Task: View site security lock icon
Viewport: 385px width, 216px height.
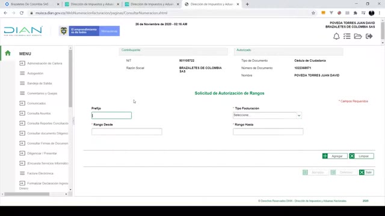Action: coord(31,13)
